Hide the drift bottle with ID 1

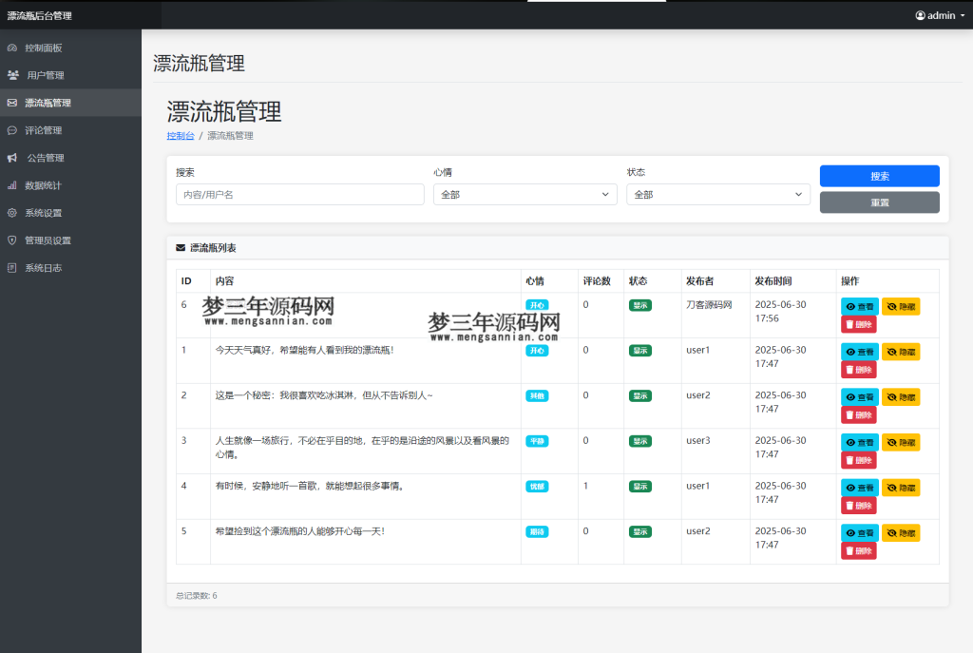pyautogui.click(x=901, y=352)
